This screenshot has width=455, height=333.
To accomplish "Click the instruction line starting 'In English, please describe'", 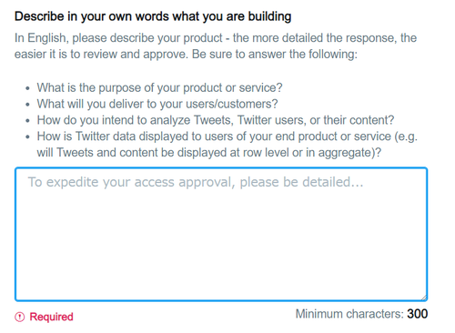I will [216, 38].
